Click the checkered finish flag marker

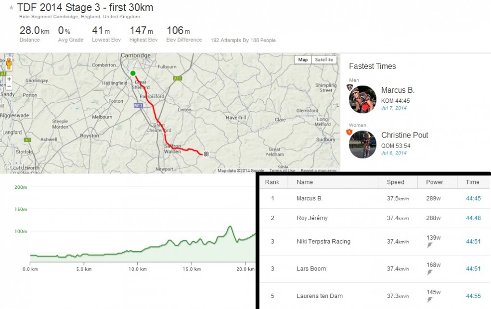coord(206,154)
